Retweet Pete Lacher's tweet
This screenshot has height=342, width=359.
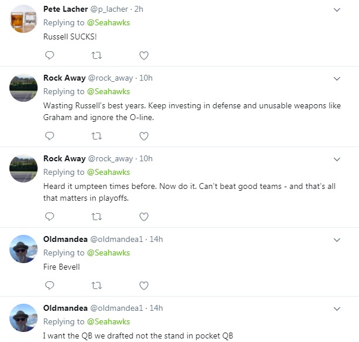click(97, 55)
